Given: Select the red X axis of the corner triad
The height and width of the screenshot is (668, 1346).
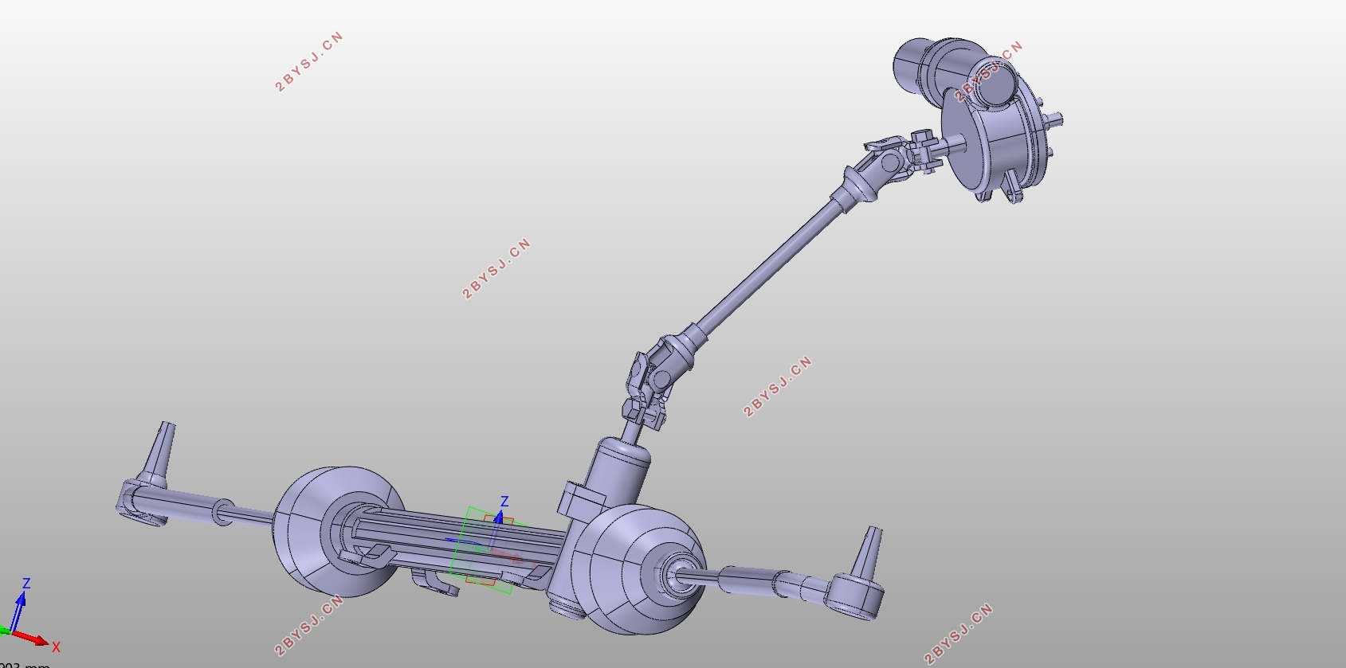Looking at the screenshot, I should [35, 640].
